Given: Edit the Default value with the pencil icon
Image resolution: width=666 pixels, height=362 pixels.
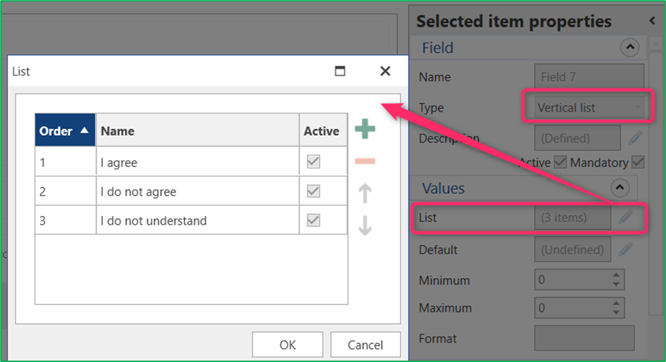Looking at the screenshot, I should point(626,249).
